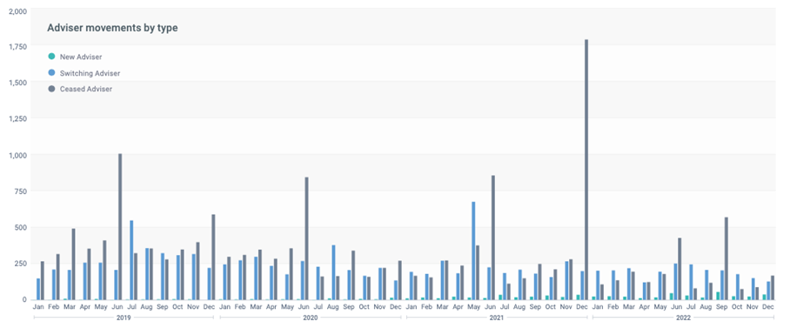Viewport: 790px width, 335px height.
Task: Click the New Adviser bar for Sep 2022
Action: point(718,296)
